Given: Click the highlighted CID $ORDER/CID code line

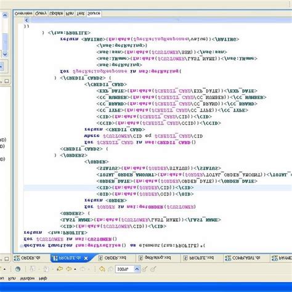Looking at the screenshot, I should tap(145, 188).
